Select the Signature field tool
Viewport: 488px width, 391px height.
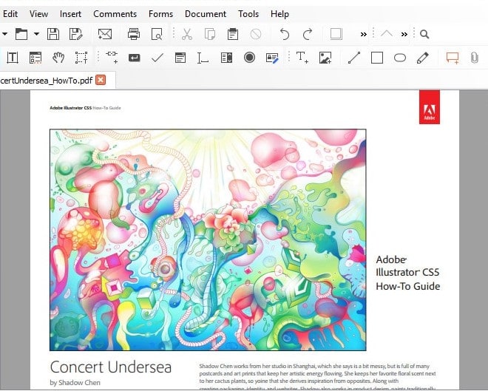click(x=272, y=58)
